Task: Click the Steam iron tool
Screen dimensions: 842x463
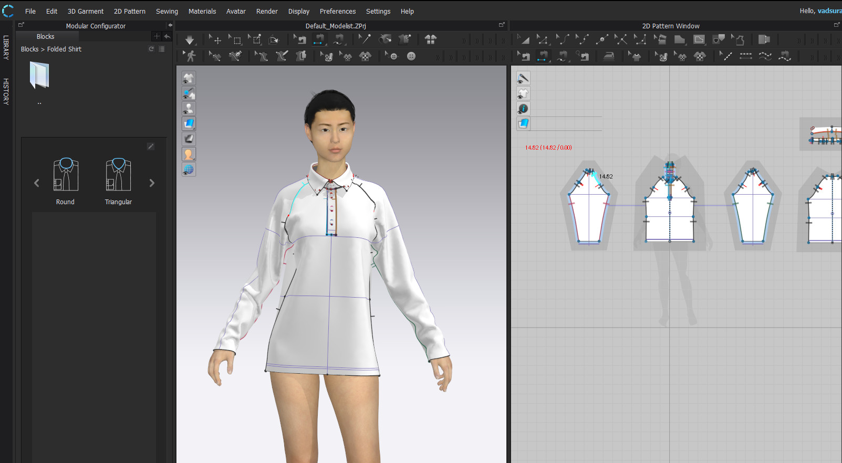Action: tap(609, 56)
